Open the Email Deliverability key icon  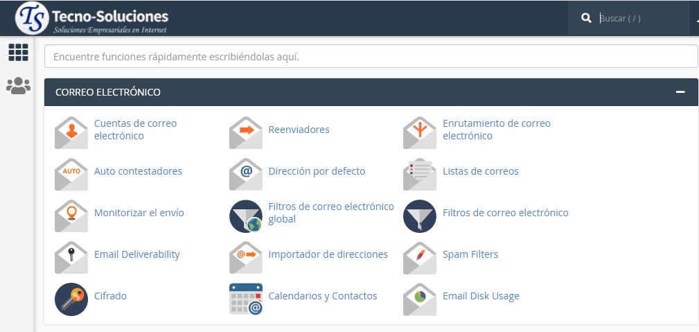tap(71, 257)
